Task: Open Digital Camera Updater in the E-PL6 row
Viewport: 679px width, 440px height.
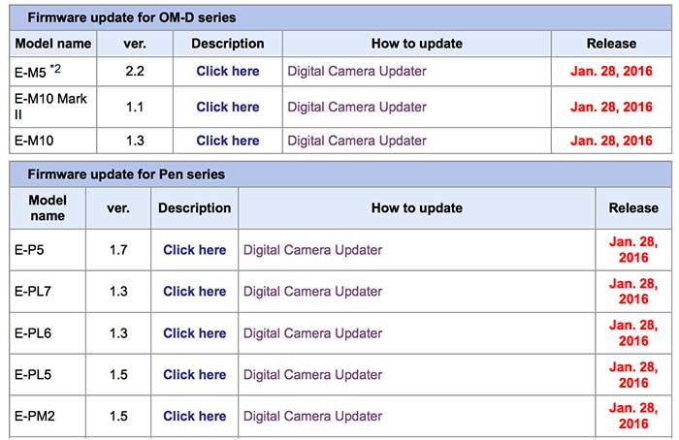Action: 312,333
